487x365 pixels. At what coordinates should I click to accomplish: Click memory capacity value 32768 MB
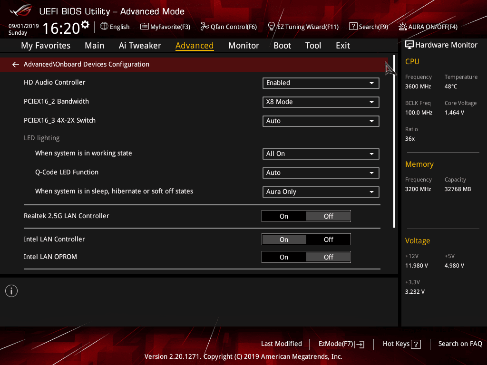click(x=458, y=189)
